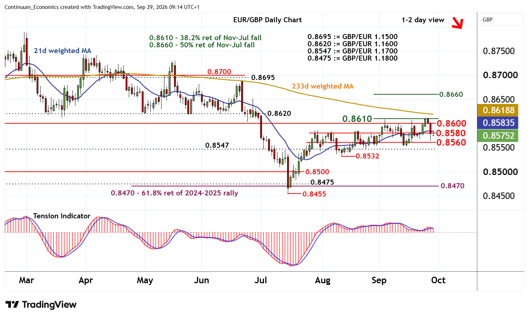Click the 0.86188 orange price tag
This screenshot has height=318, width=529.
click(498, 110)
